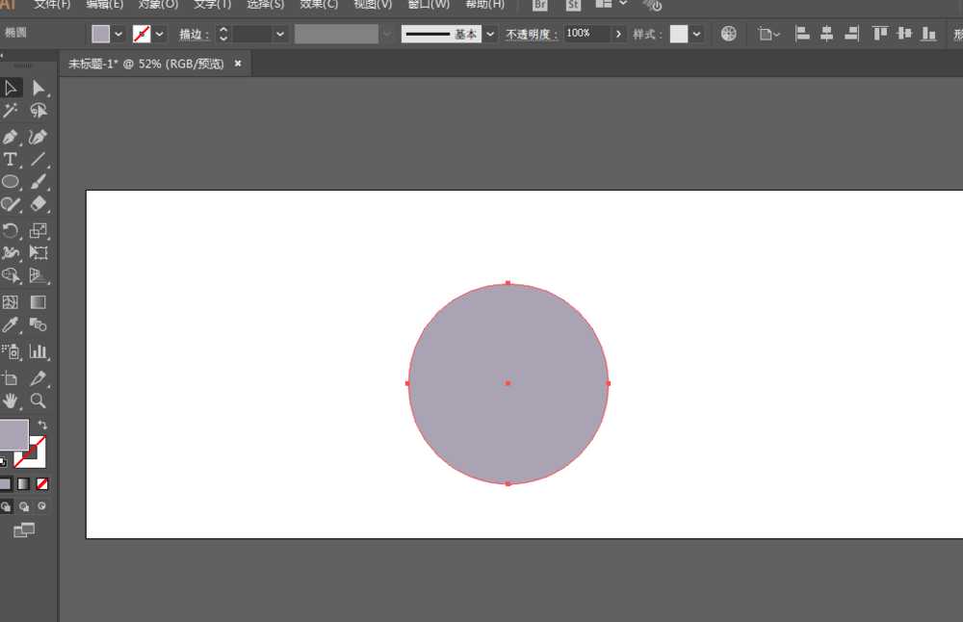Switch to Draw Behind mode
Viewport: 963px width, 622px height.
point(24,506)
